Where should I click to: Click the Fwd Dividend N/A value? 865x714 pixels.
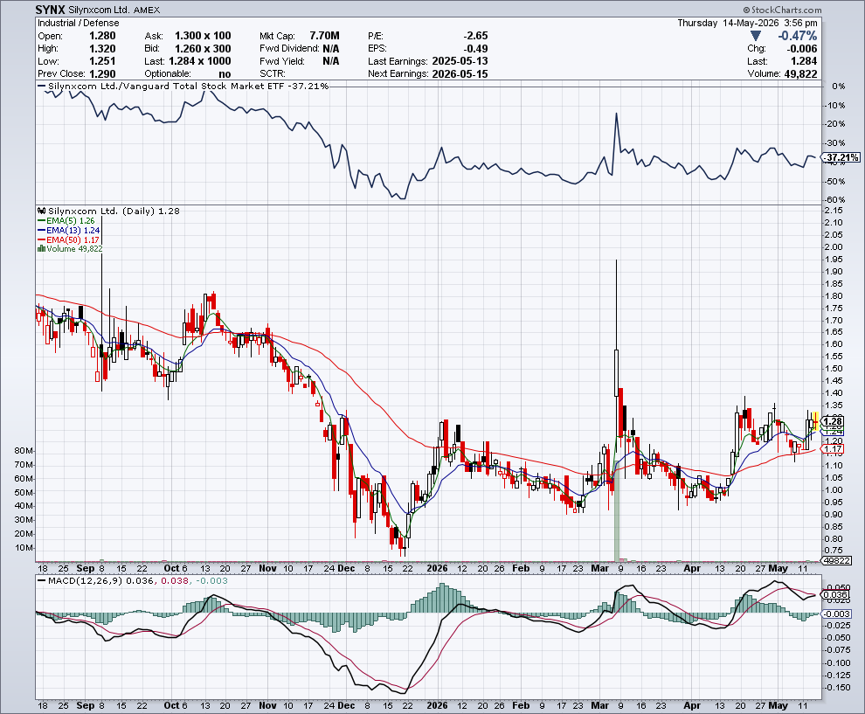point(331,49)
